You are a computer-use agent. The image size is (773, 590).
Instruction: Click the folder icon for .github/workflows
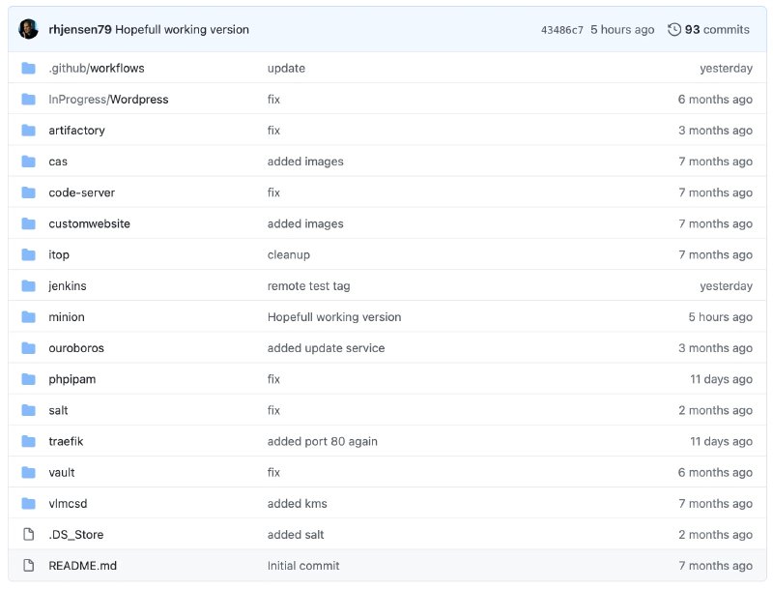29,68
